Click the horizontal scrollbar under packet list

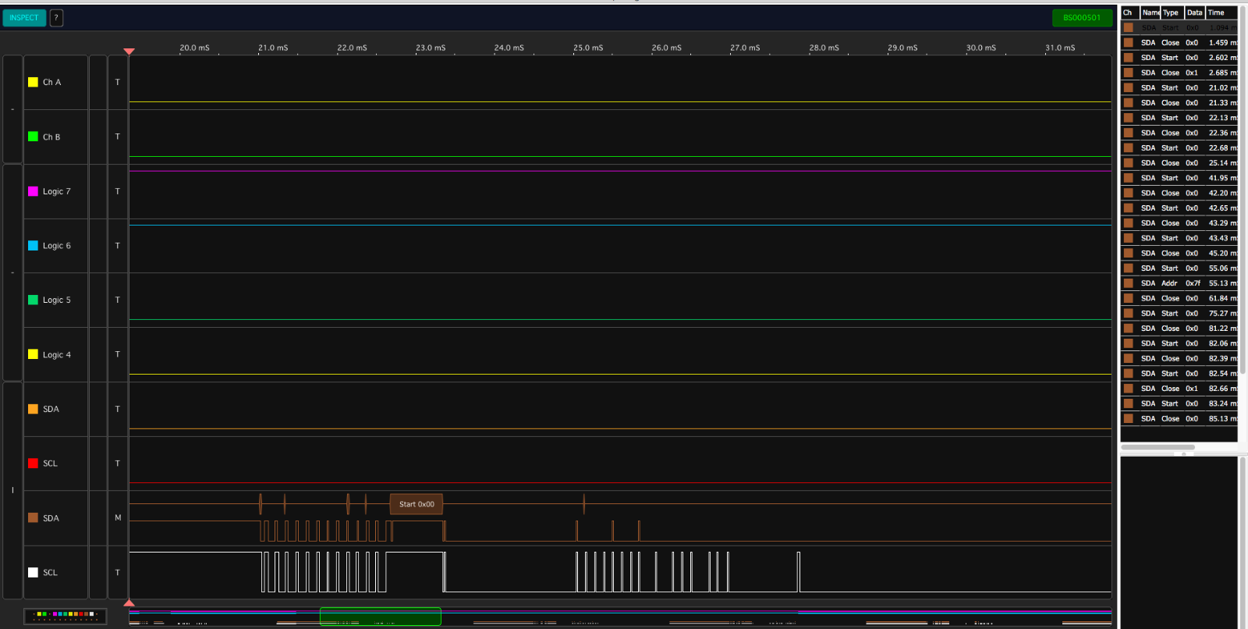click(1158, 447)
